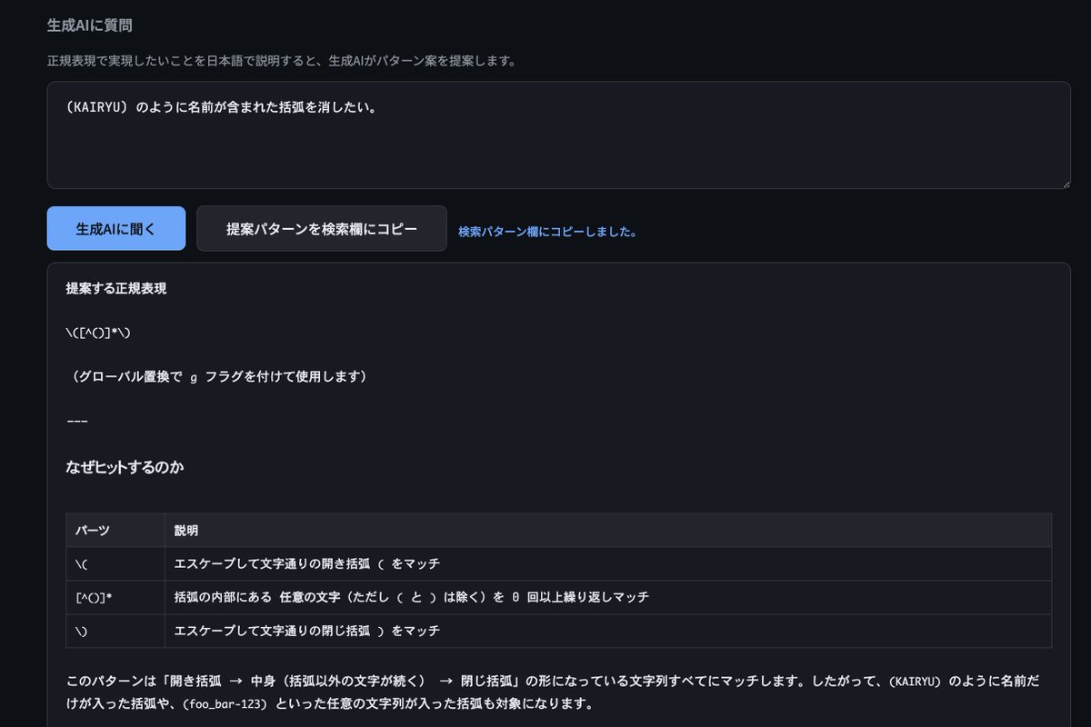Click the なぜヒットするのか heading
The height and width of the screenshot is (727, 1091).
coord(126,467)
